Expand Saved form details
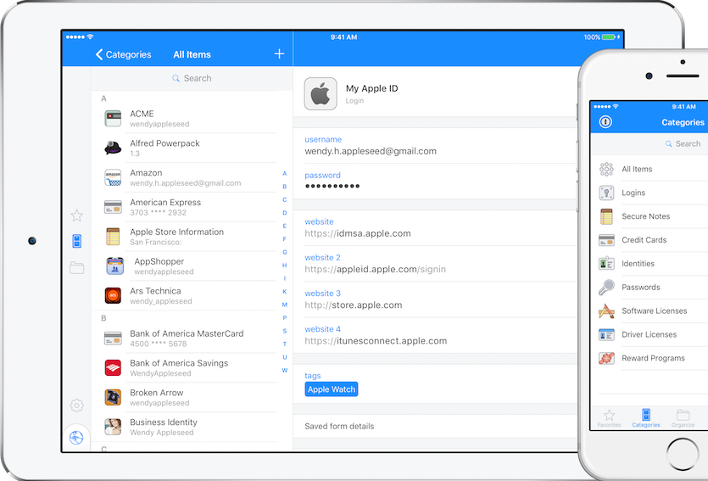708x481 pixels. [x=435, y=426]
